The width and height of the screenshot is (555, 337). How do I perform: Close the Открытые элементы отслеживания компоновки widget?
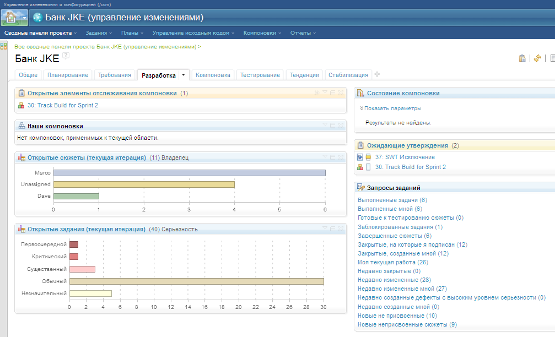click(x=341, y=93)
